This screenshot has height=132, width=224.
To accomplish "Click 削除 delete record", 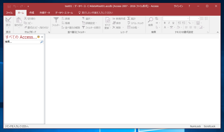I will [116, 27].
